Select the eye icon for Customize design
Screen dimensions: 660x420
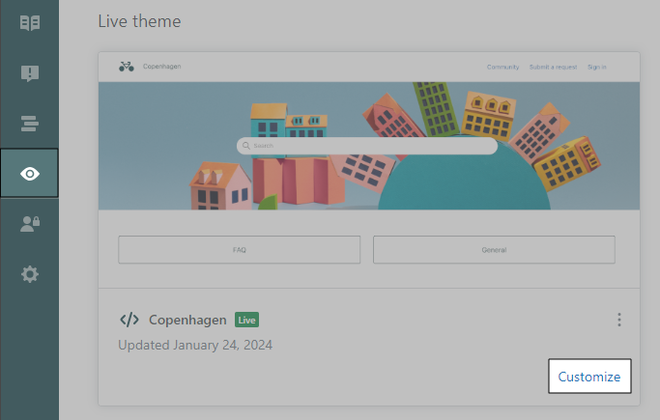coord(29,174)
